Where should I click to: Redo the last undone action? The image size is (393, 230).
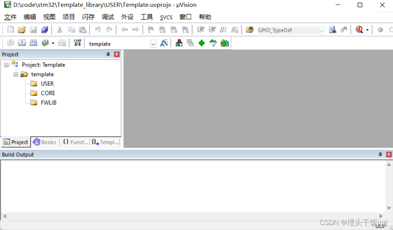(x=109, y=30)
